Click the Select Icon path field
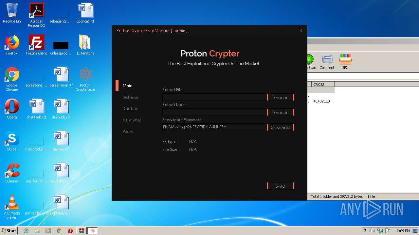Screen dimensions: 419x235 213,112
